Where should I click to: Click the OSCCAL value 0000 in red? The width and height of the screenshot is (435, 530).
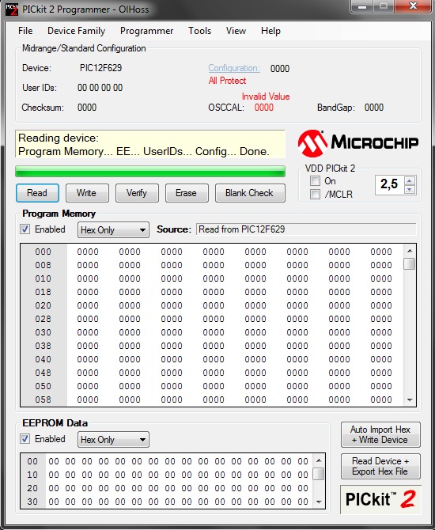click(264, 108)
